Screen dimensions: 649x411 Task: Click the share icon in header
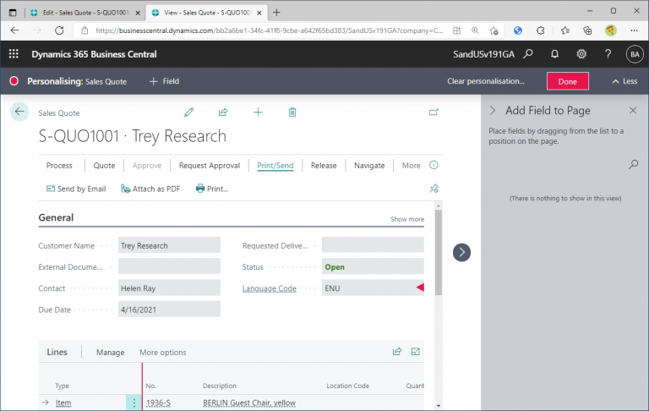click(223, 112)
